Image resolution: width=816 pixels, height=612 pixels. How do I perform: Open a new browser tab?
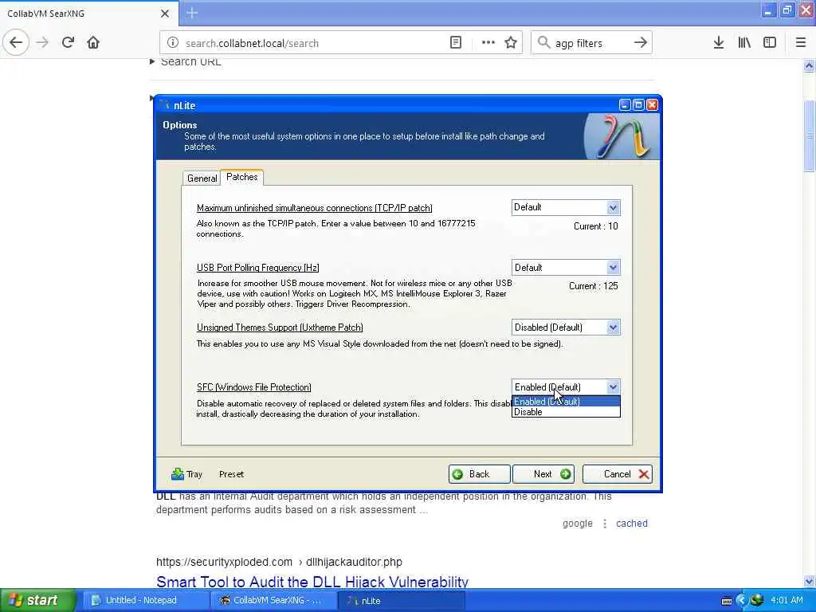click(192, 13)
